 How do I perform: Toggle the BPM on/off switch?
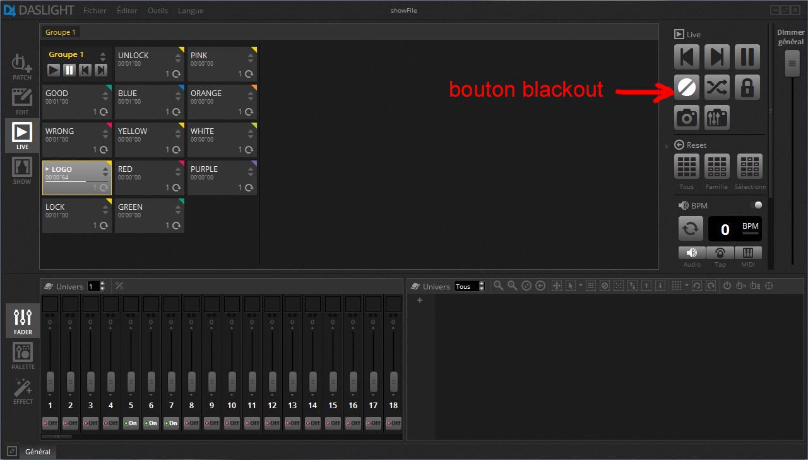[756, 205]
